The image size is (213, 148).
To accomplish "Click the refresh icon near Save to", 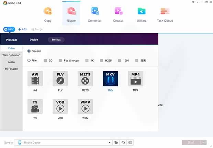I will coord(123,143).
